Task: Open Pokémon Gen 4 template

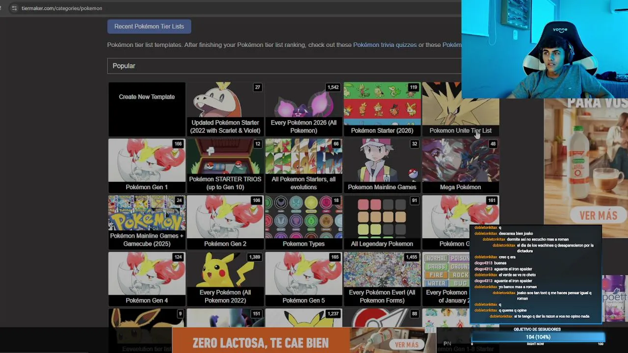Action: point(147,279)
